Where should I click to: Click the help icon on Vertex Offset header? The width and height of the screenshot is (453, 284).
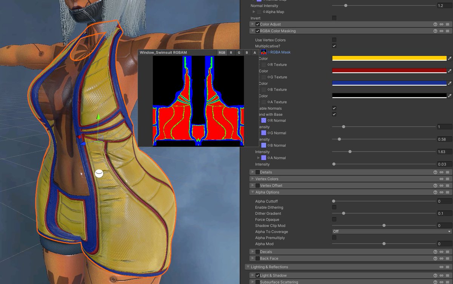435,186
